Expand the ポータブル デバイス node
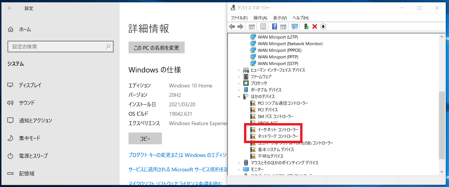Viewport: 449px width, 187px height. (x=239, y=90)
